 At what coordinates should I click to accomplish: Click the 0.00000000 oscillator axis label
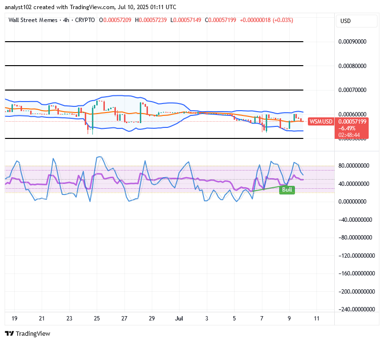[x=352, y=202]
